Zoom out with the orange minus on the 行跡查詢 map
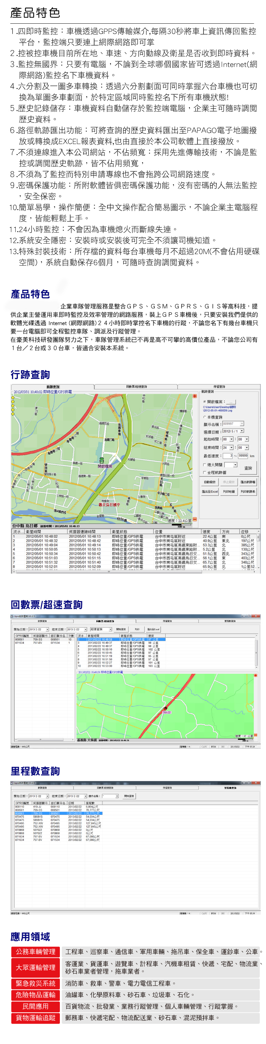The width and height of the screenshot is (266, 1044). click(195, 519)
